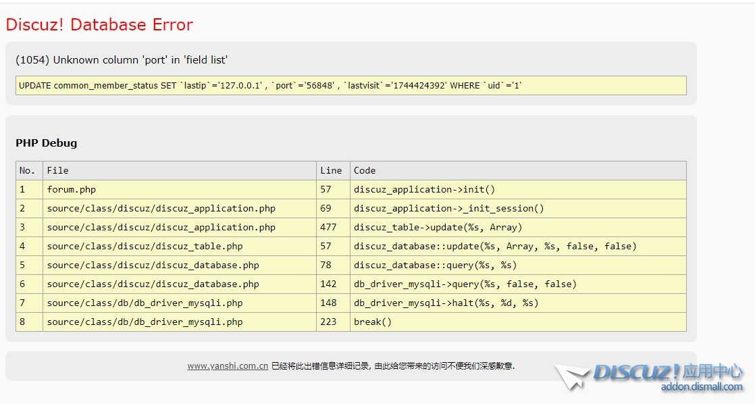The width and height of the screenshot is (755, 404).
Task: Open the www.yanshi.com.cn link
Action: 228,366
